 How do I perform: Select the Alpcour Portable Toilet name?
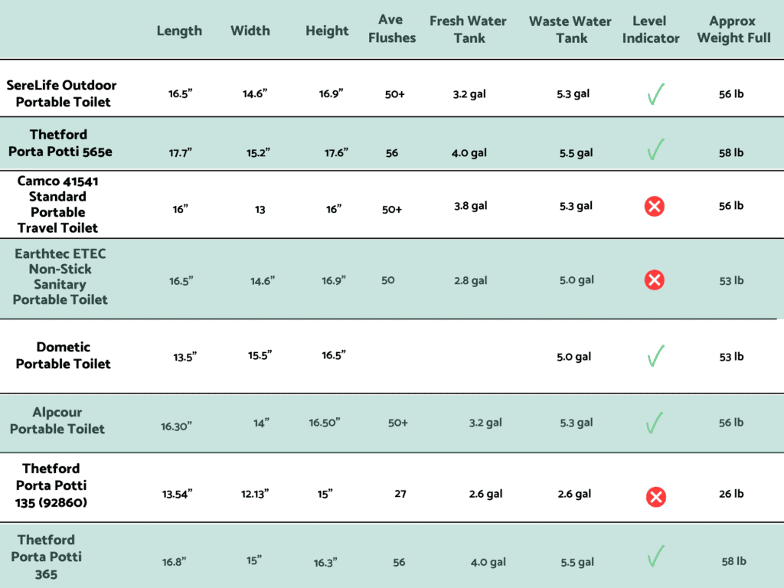tap(57, 420)
